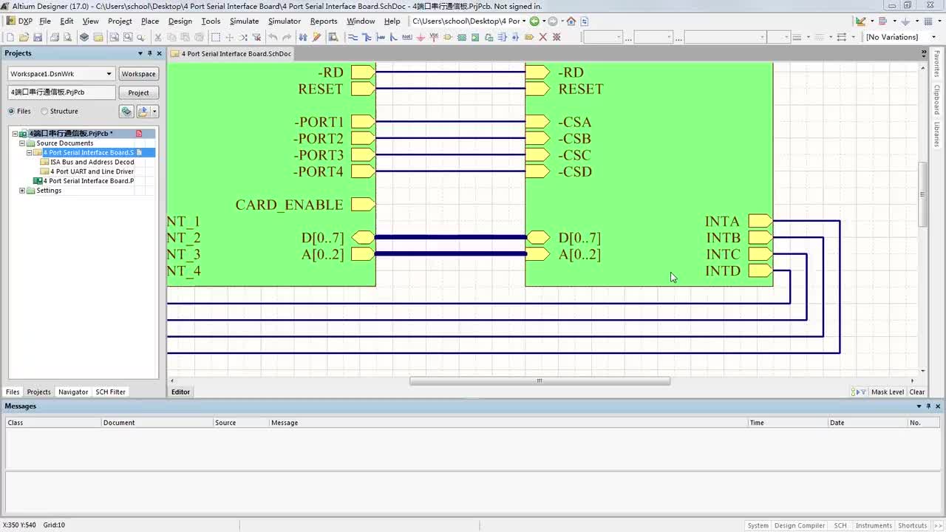The width and height of the screenshot is (946, 532).
Task: Choose the rectangular select-inside-area tool
Action: pos(216,37)
